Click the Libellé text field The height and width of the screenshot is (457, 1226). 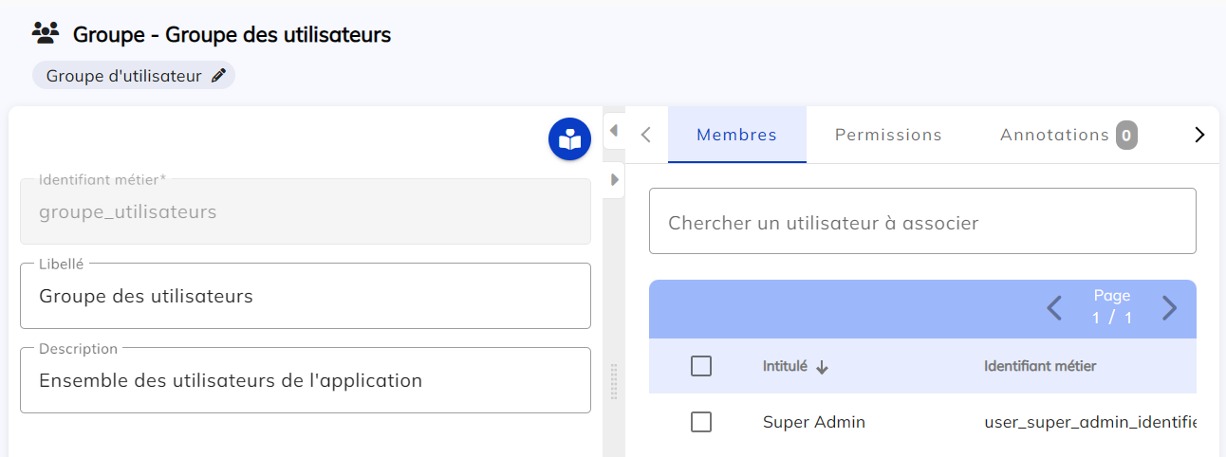tap(305, 297)
